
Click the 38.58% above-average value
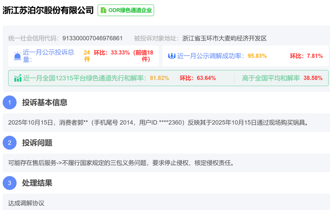pos(313,78)
